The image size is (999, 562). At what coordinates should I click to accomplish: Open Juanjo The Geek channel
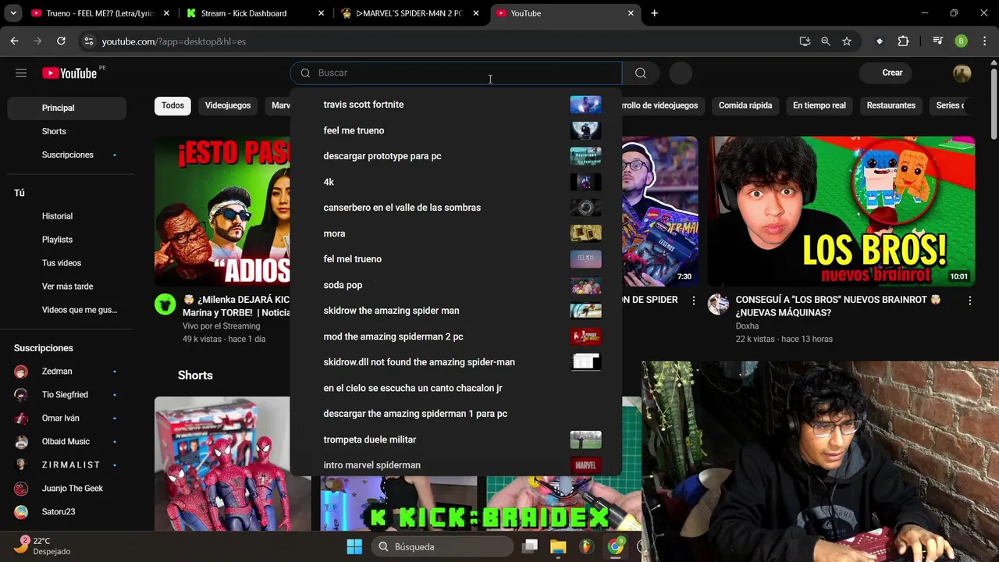66,489
